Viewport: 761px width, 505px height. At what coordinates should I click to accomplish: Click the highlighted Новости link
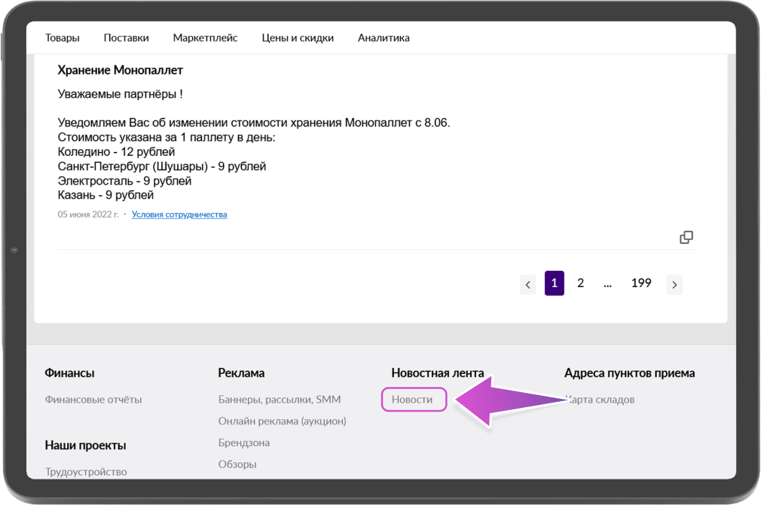pos(414,400)
